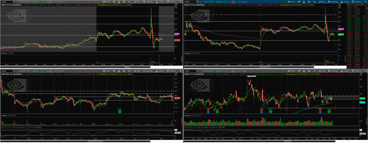368x143 pixels.
Task: Open chart settings gear in bottom-left 15m chart
Action: click(x=124, y=71)
